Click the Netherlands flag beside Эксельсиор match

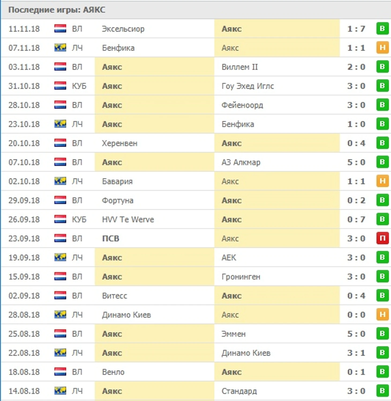[x=60, y=29]
